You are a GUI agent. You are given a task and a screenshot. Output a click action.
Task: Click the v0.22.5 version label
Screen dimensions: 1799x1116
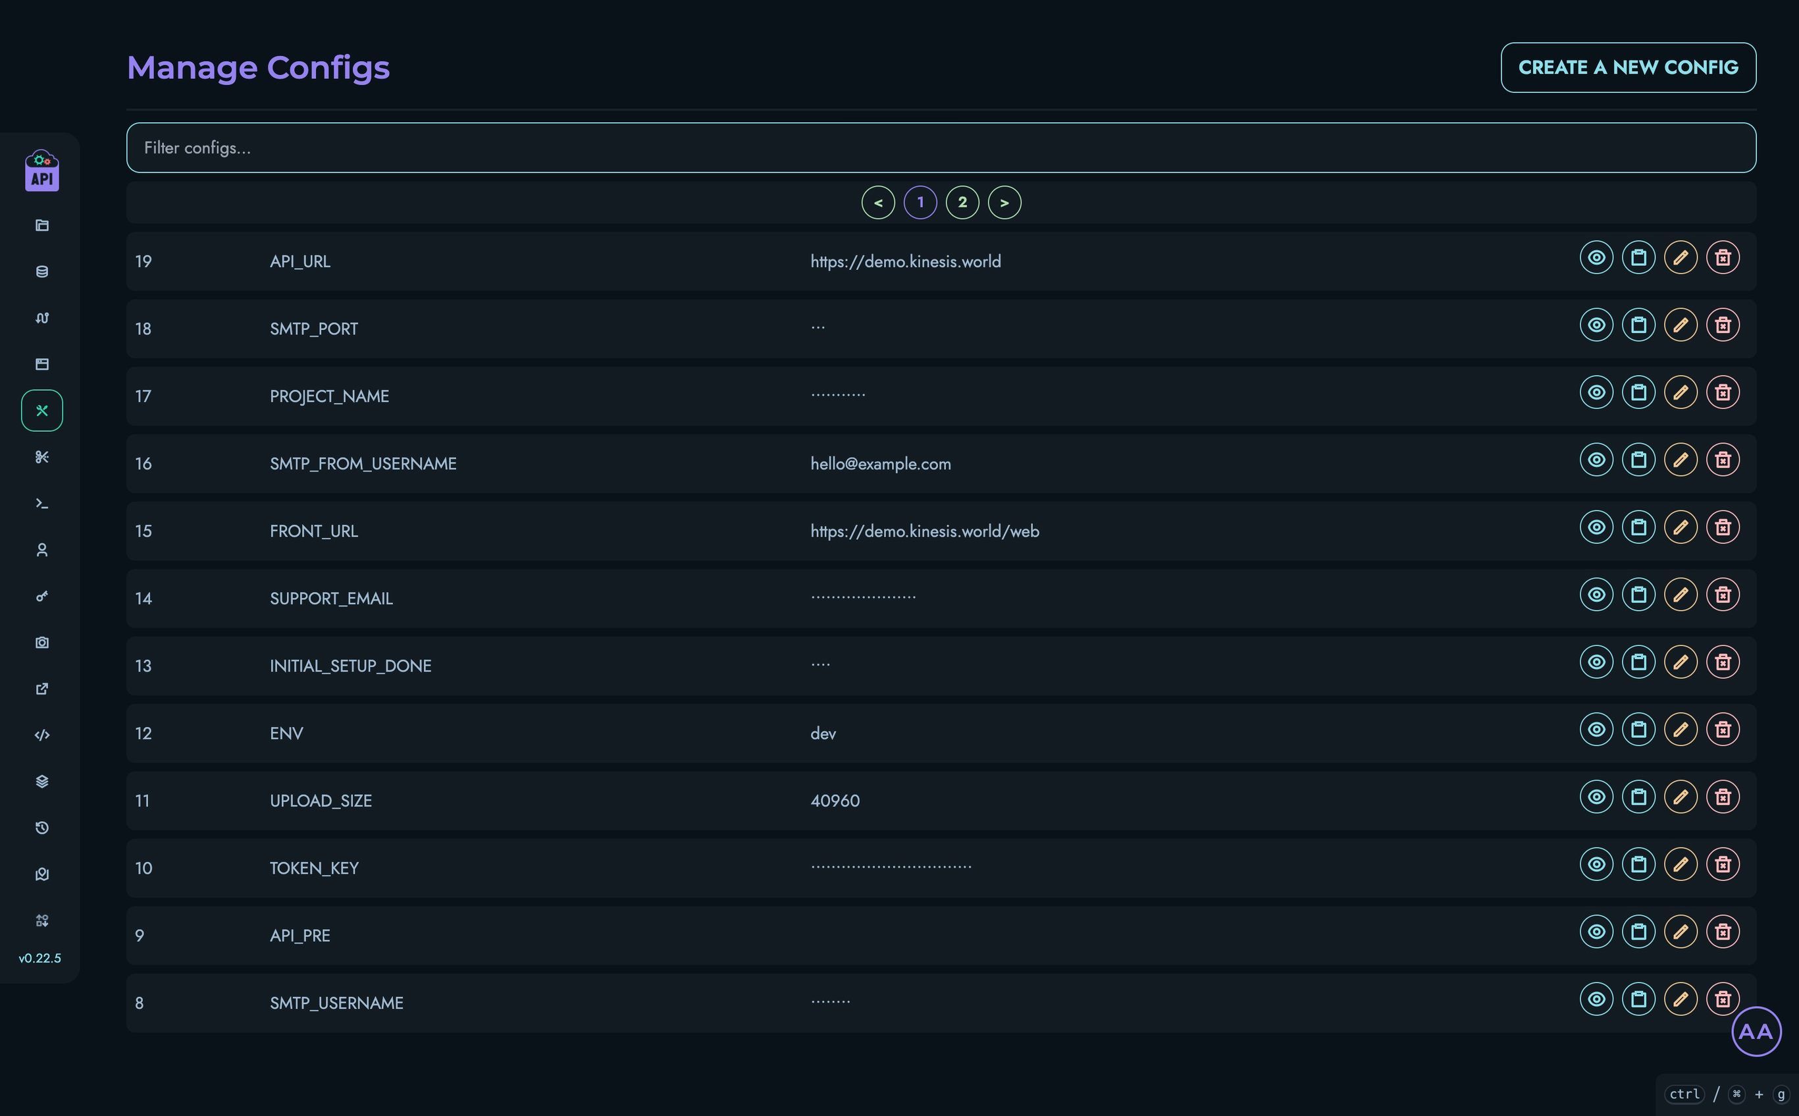click(x=40, y=958)
